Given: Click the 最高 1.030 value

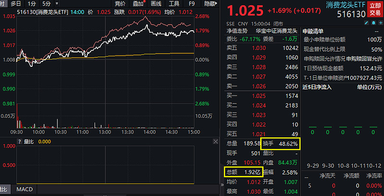Looking at the screenshot, I should click(253, 192).
